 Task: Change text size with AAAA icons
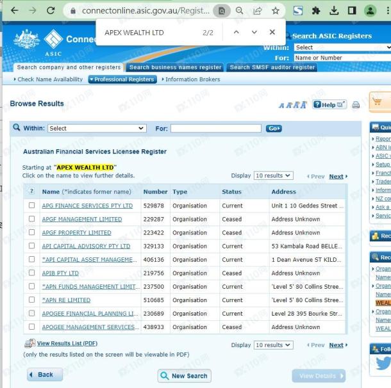(293, 105)
